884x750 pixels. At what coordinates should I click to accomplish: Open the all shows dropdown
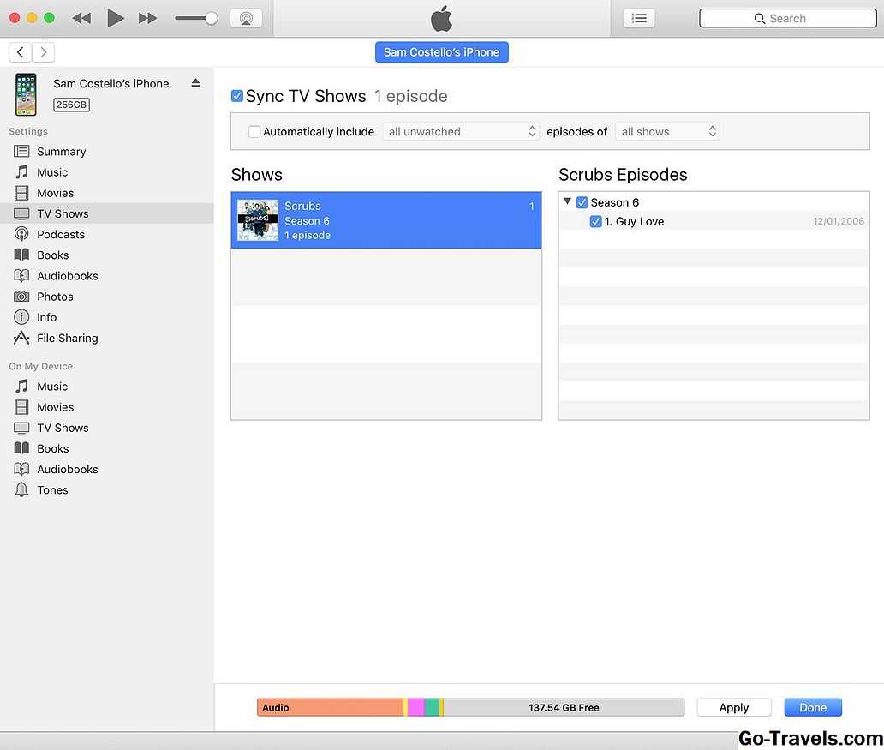click(667, 132)
